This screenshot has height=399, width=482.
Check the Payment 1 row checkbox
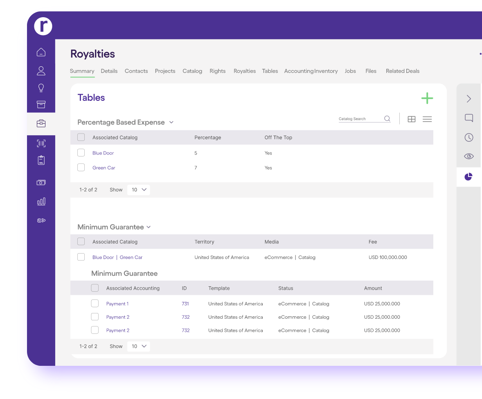[x=95, y=304]
